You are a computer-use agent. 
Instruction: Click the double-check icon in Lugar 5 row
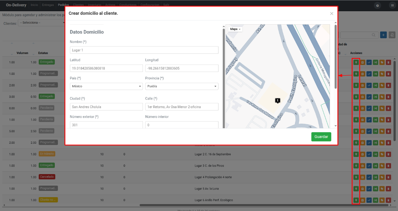point(369,189)
